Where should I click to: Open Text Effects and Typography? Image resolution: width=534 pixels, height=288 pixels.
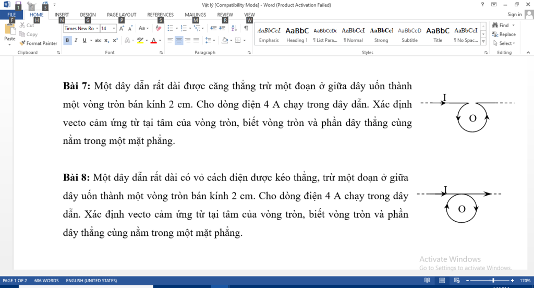128,40
